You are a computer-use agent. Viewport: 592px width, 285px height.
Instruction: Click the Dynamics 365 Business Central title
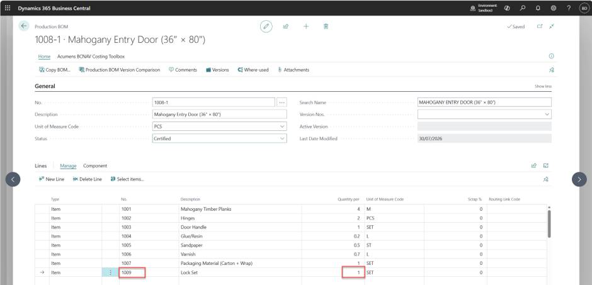[x=54, y=8]
